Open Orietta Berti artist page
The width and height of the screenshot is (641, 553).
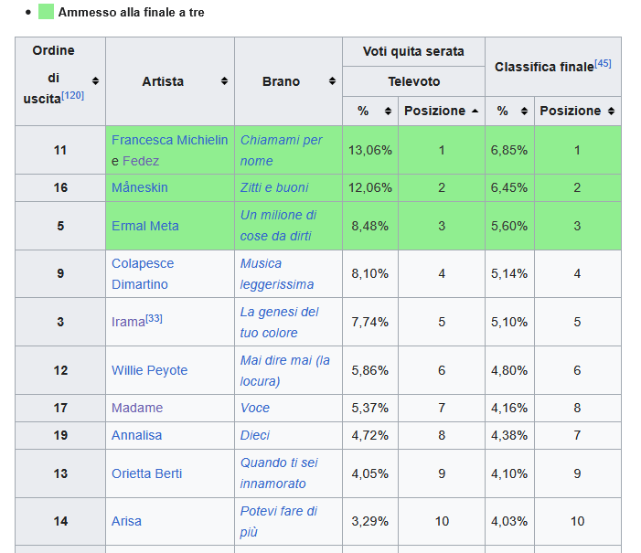pyautogui.click(x=146, y=473)
